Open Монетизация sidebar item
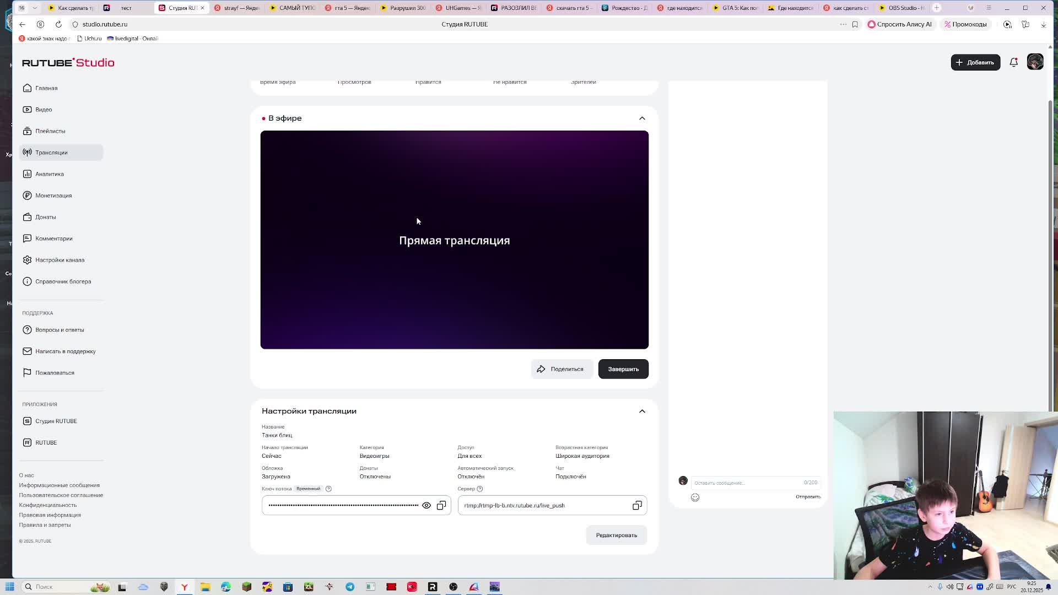 point(53,196)
